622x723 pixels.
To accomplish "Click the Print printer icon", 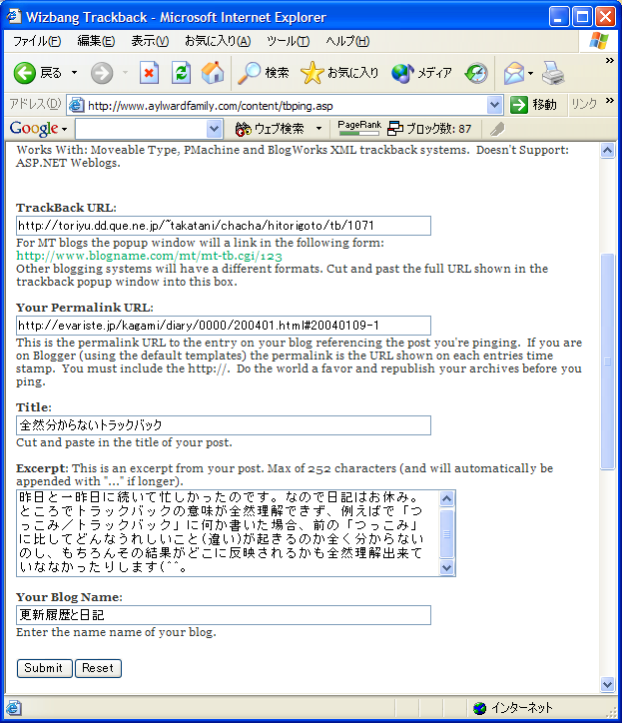I will (x=552, y=73).
